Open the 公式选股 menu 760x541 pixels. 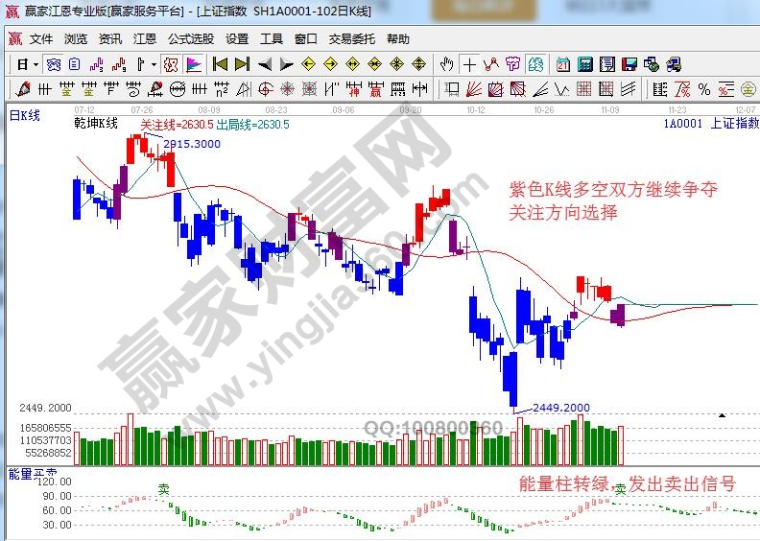click(190, 39)
